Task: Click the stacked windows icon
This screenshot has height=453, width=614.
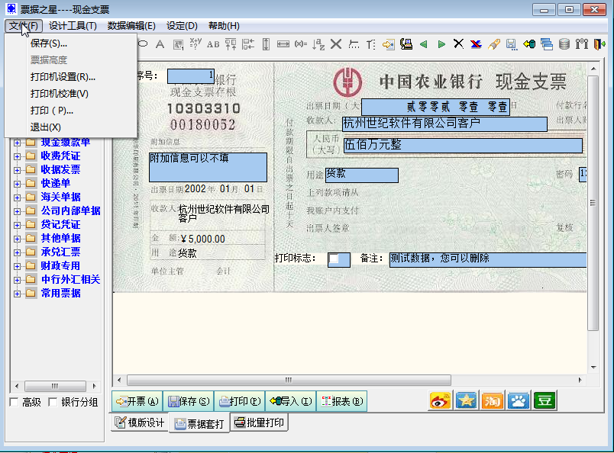Action: (546, 44)
